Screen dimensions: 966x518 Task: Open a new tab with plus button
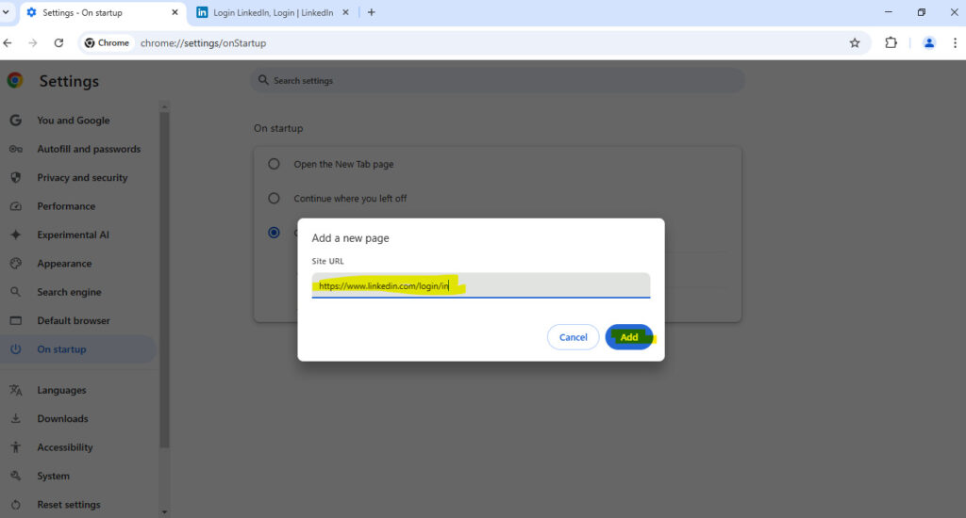click(371, 12)
